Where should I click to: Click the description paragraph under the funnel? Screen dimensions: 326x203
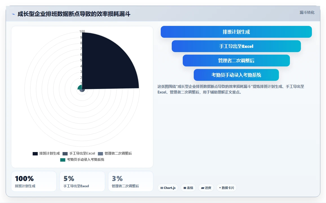point(231,89)
